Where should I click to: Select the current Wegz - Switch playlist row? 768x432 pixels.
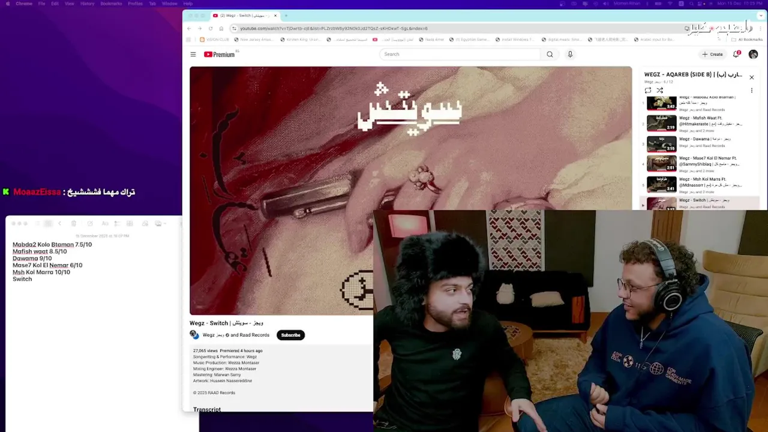tap(699, 203)
